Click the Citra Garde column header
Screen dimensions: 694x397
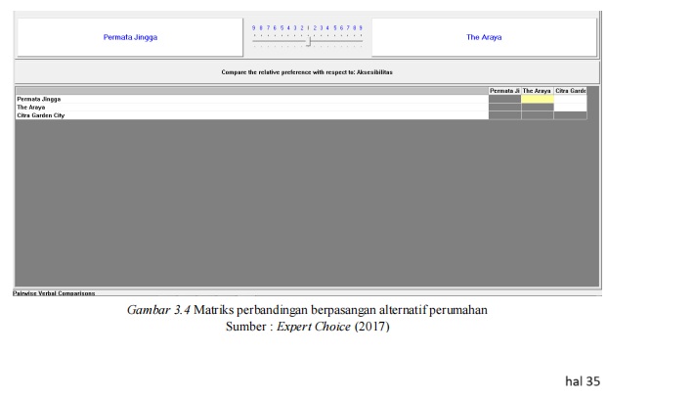pos(570,90)
